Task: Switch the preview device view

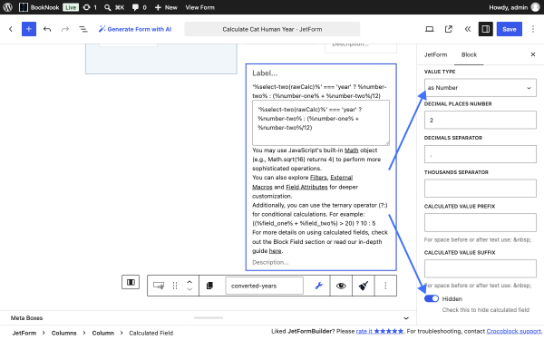Action: coord(430,29)
